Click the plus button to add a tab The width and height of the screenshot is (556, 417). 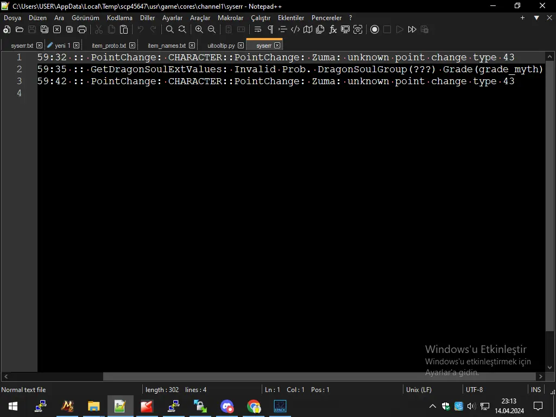[x=522, y=18]
